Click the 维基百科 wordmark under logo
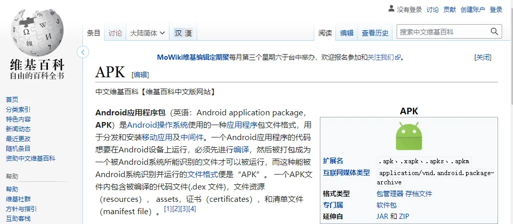Screen dimensions: 513x224 point(37,65)
